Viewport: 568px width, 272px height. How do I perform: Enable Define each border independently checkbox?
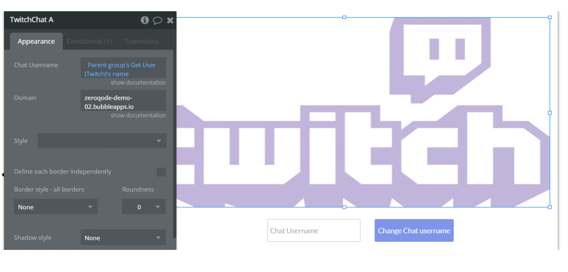tap(161, 172)
